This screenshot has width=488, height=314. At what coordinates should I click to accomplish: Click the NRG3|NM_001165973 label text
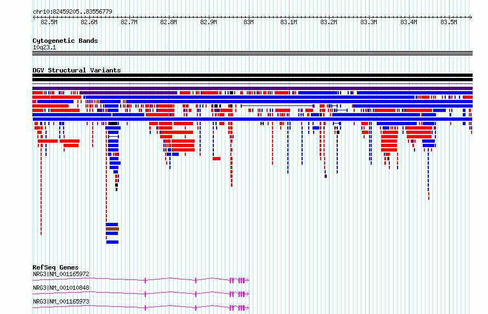pos(61,301)
